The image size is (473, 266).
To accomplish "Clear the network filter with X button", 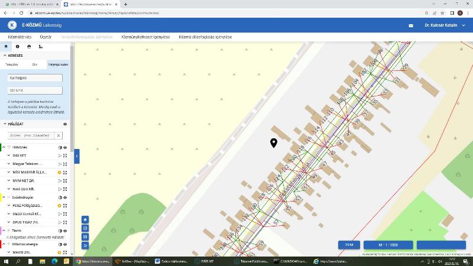I will [x=59, y=135].
